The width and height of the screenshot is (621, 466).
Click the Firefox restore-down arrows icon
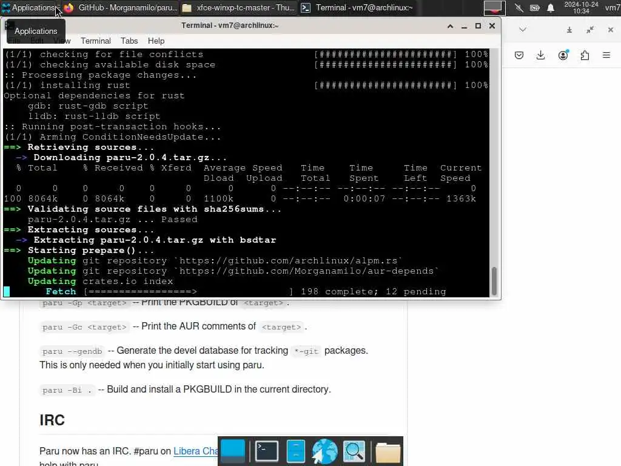590,30
